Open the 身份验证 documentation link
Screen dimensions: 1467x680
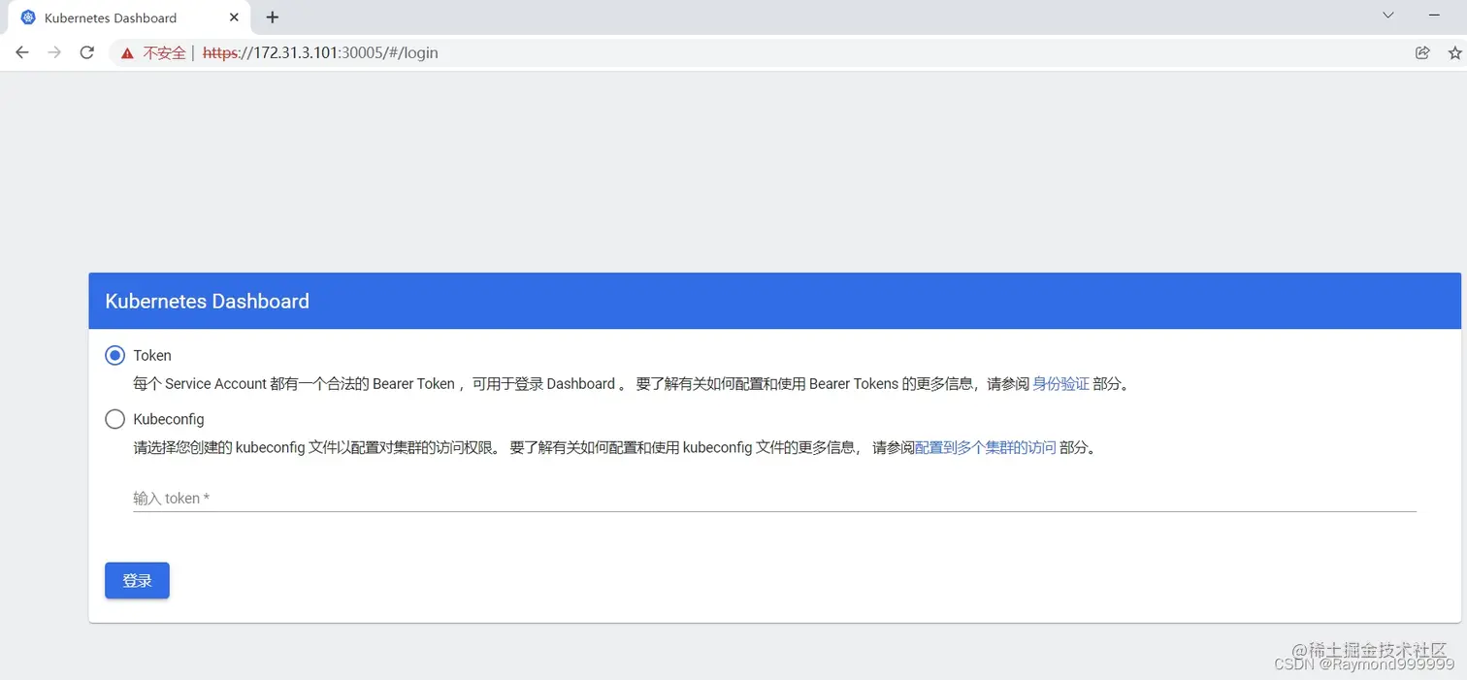coord(1061,383)
